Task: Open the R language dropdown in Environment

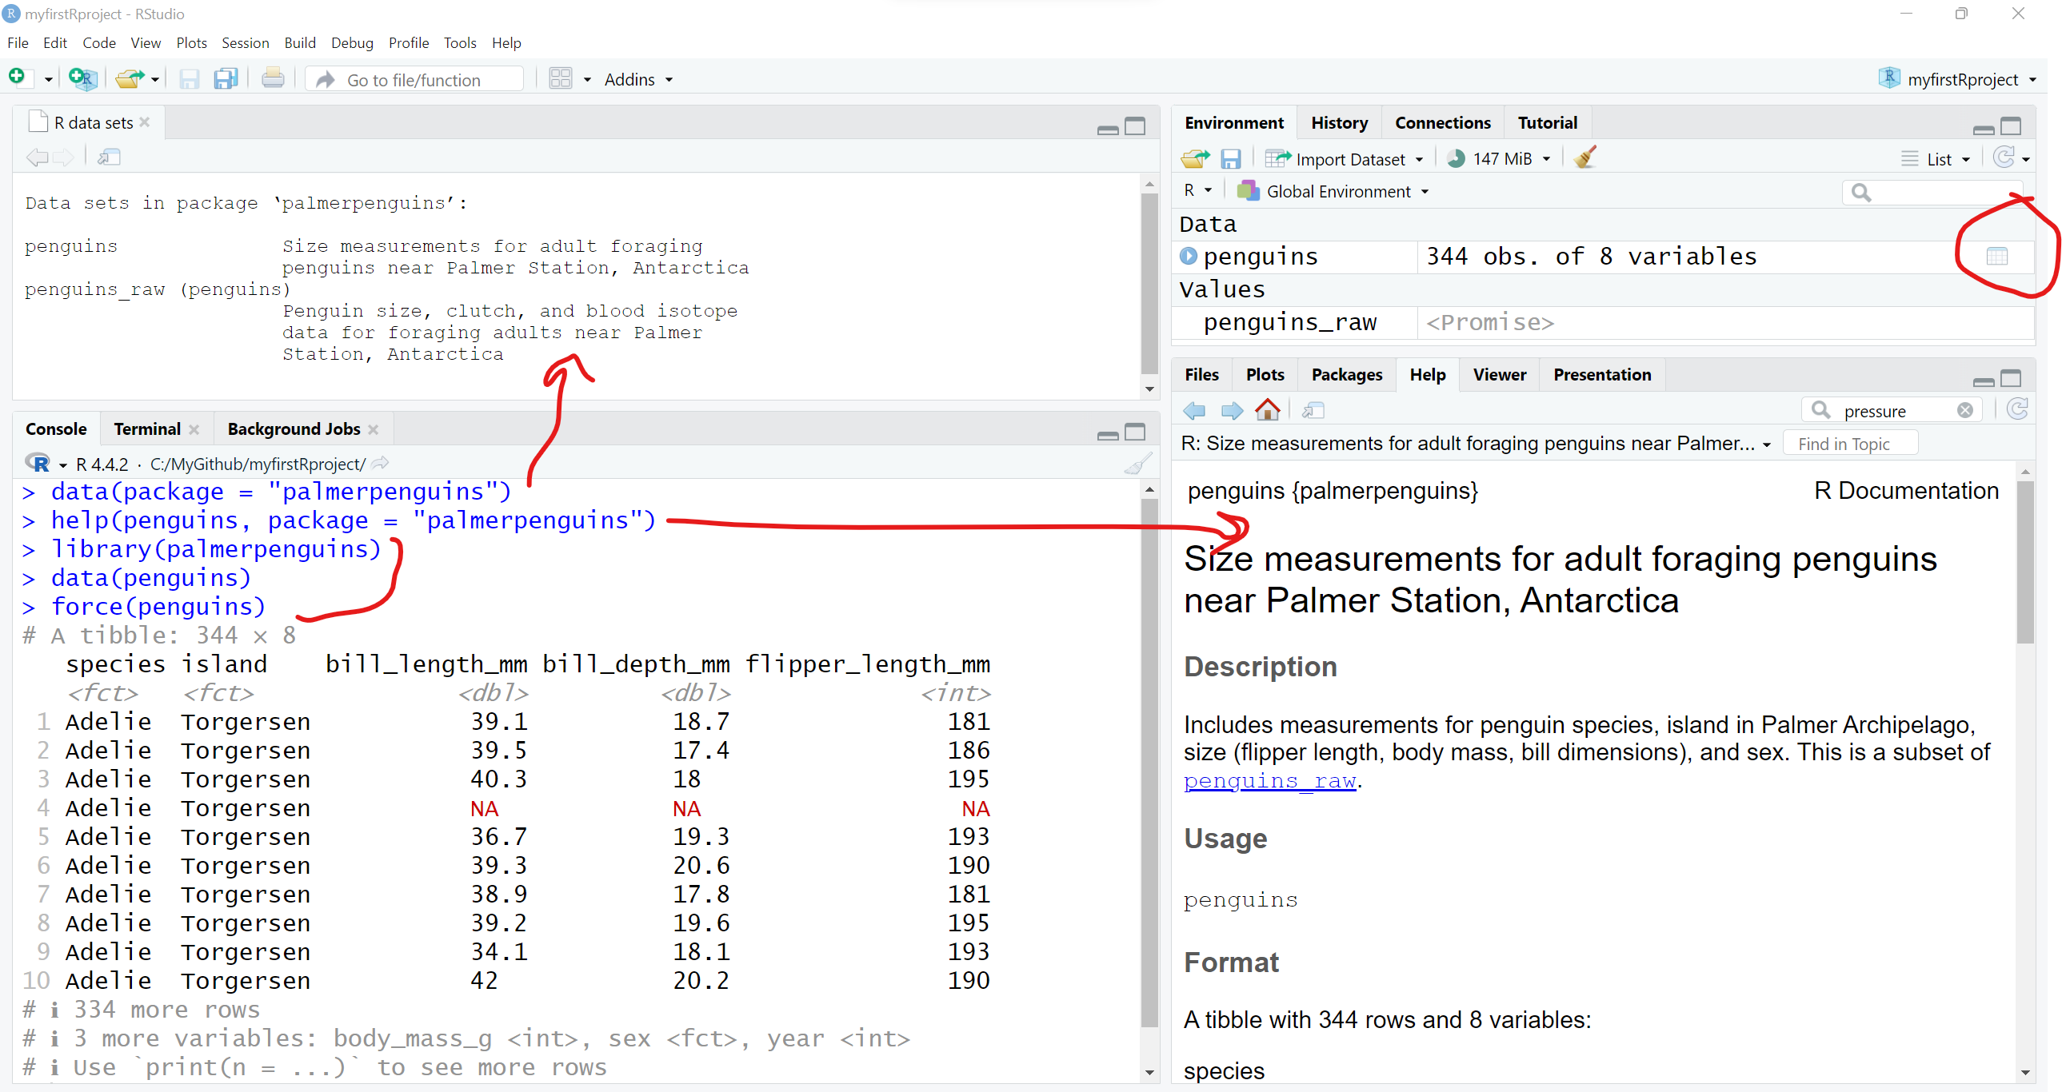Action: (1197, 190)
